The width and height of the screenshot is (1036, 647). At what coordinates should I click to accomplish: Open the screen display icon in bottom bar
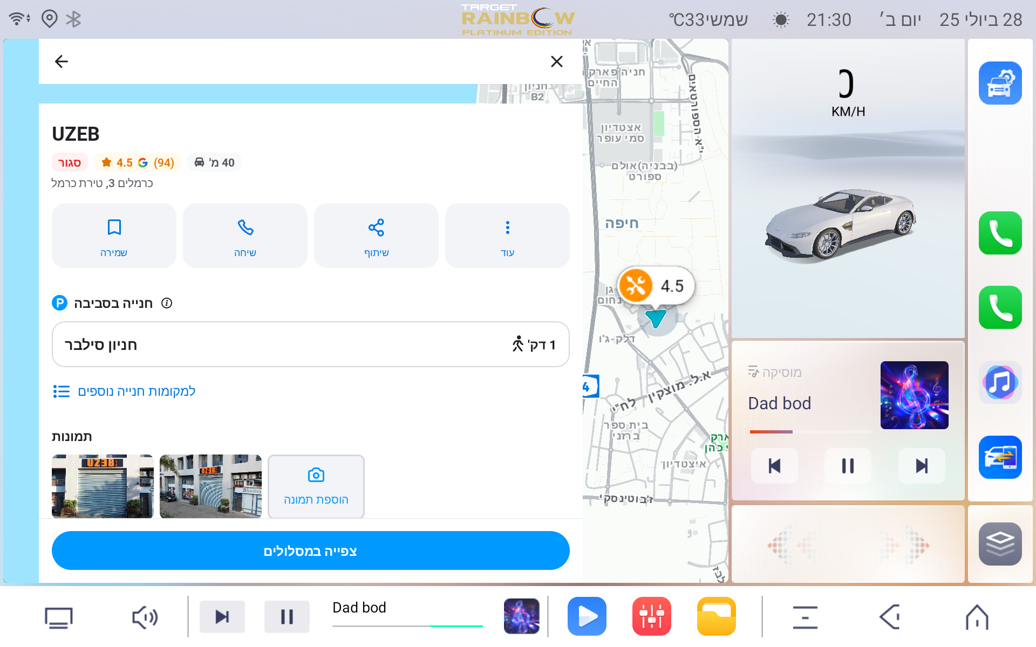tap(58, 617)
